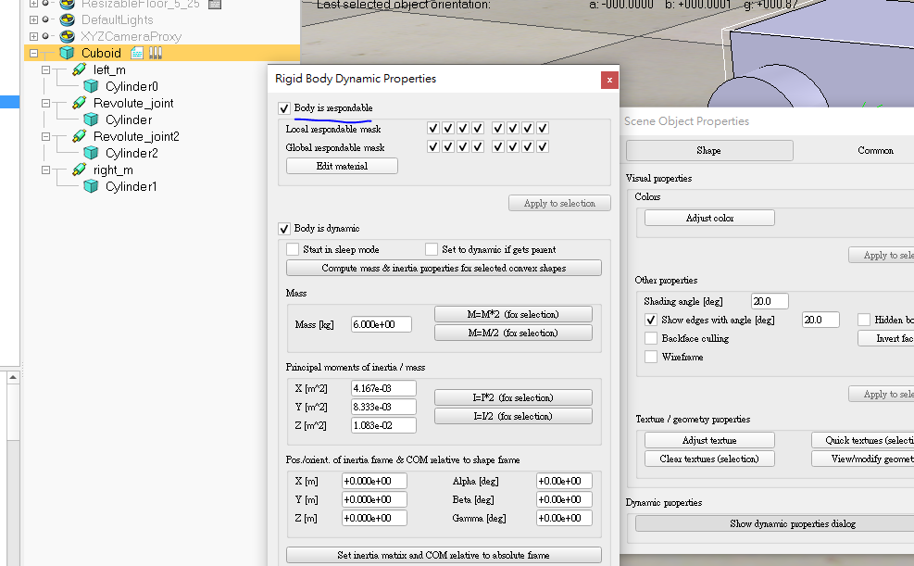Switch to the Common tab
Viewport: 914px width, 566px height.
click(874, 150)
